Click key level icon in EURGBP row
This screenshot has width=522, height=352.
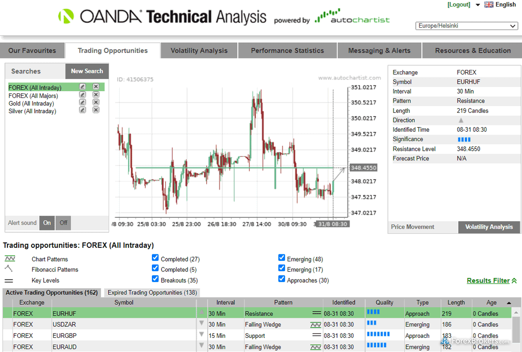click(317, 335)
